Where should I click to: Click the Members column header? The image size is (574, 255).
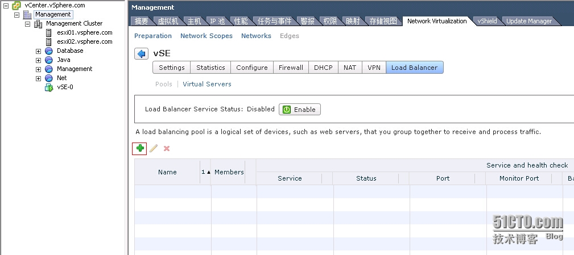click(x=229, y=172)
